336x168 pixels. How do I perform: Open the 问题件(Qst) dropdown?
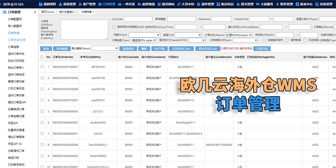pyautogui.click(x=144, y=35)
